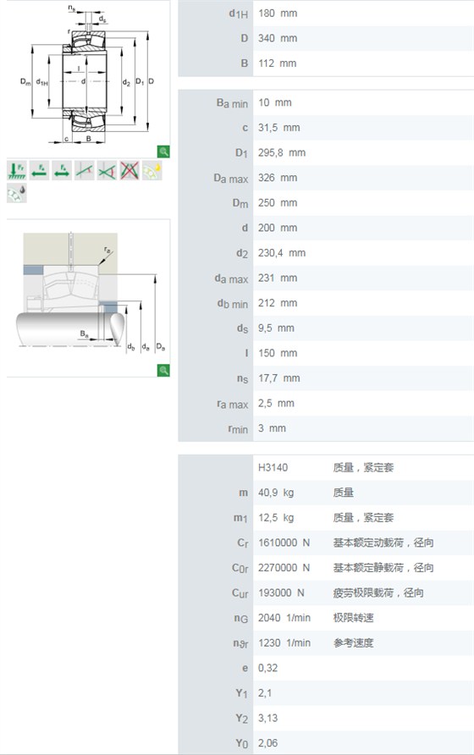Click the 质量，紧定套 text beside H3140

363,467
